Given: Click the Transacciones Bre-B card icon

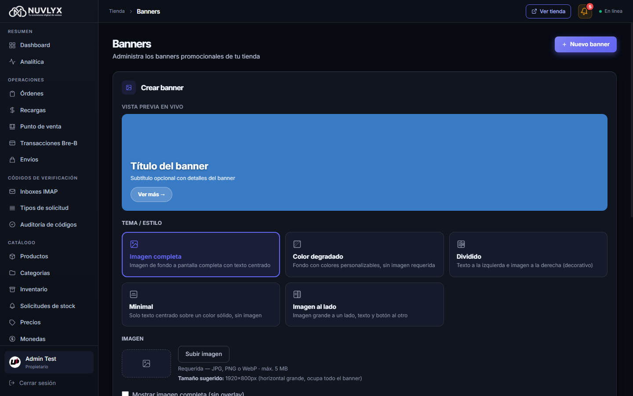Looking at the screenshot, I should [12, 143].
